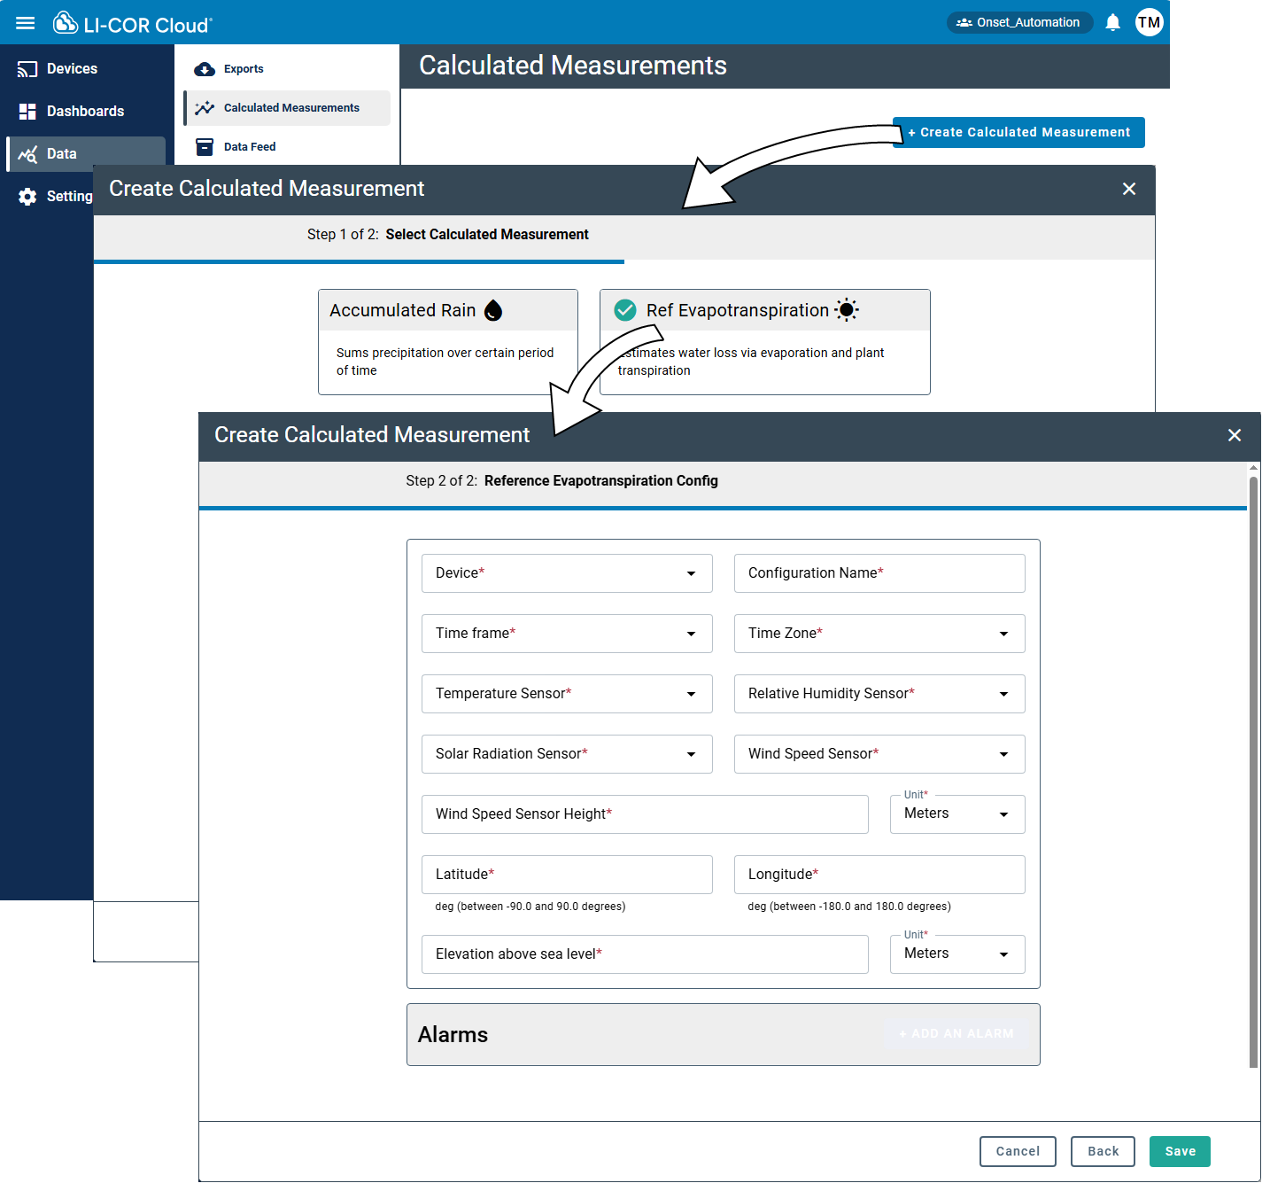
Task: Open Calculated Measurements in the submenu
Action: point(290,108)
